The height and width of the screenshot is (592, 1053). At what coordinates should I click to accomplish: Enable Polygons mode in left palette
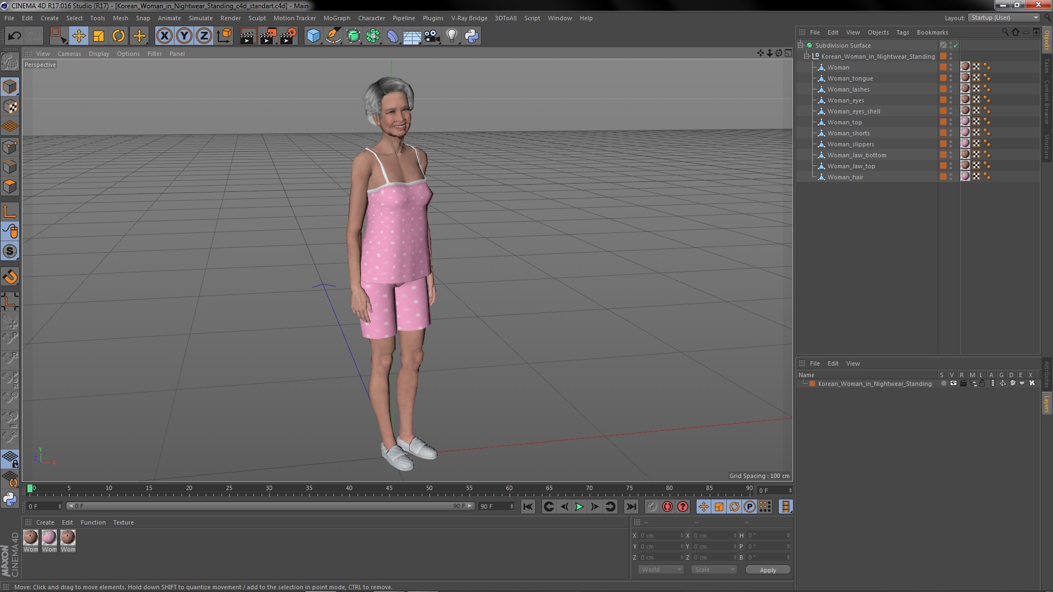10,187
